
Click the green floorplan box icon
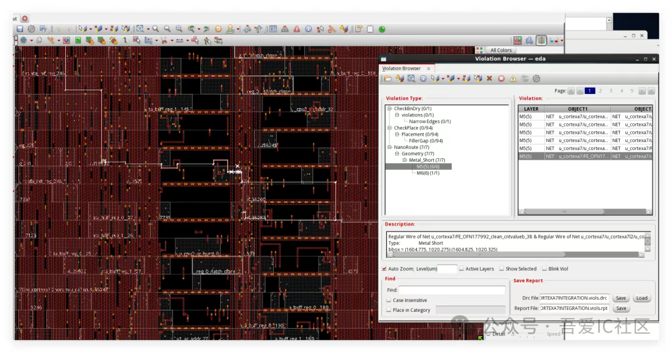pos(78,40)
